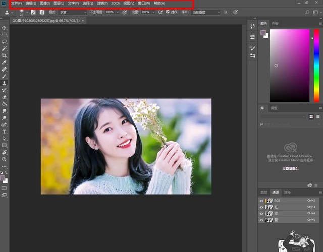
Task: Toggle the 对齐 checkbox in options bar
Action: tap(168, 12)
